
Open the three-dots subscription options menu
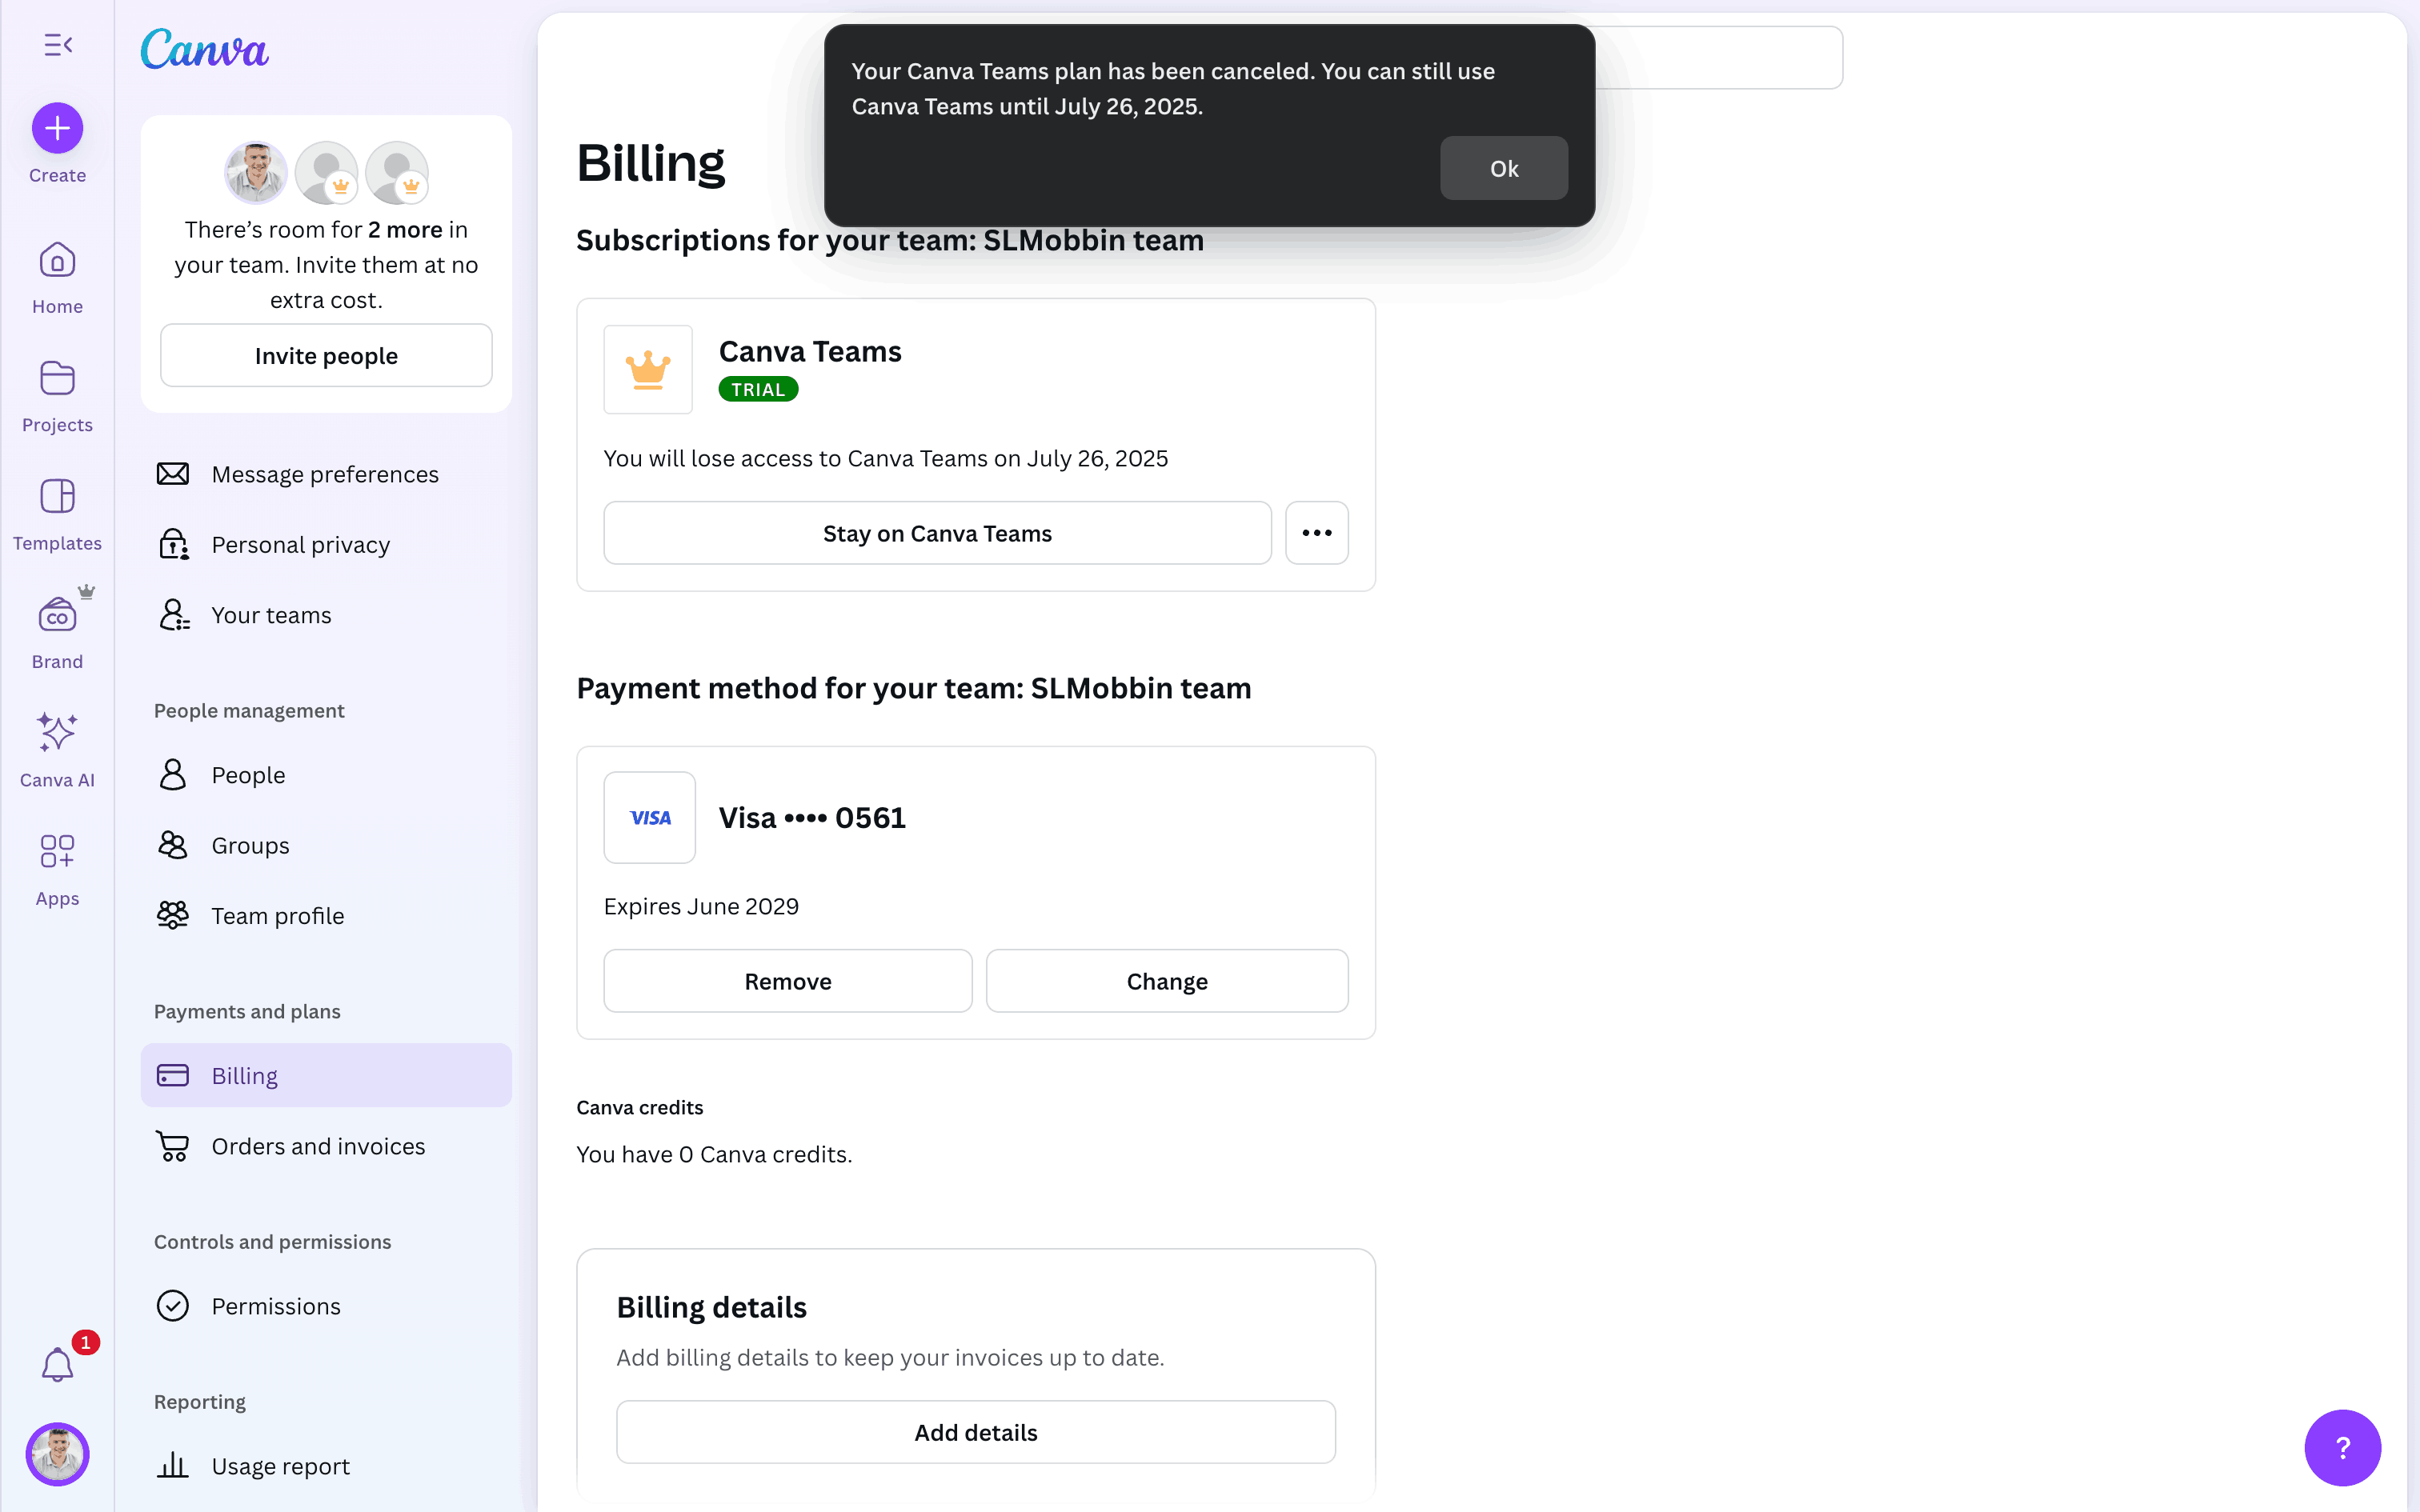(1316, 533)
